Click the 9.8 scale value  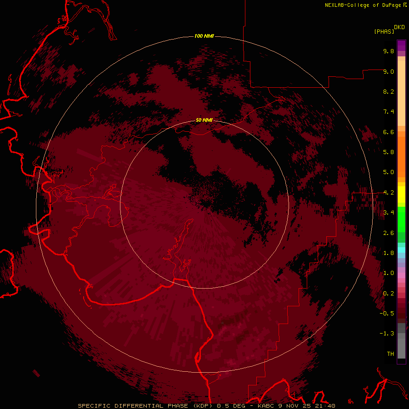(x=389, y=51)
